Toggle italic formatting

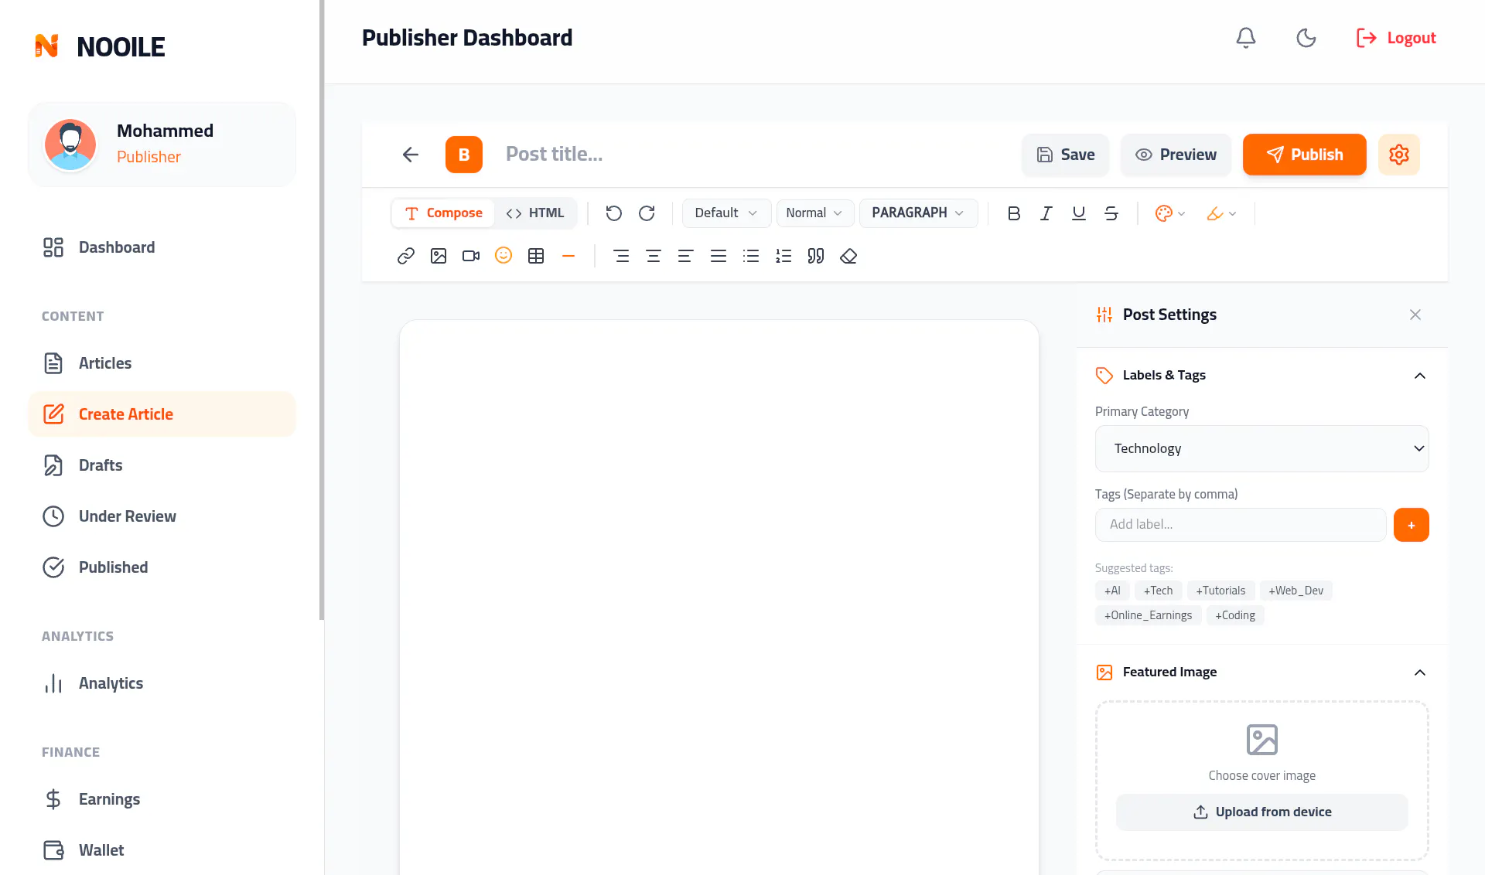point(1046,213)
